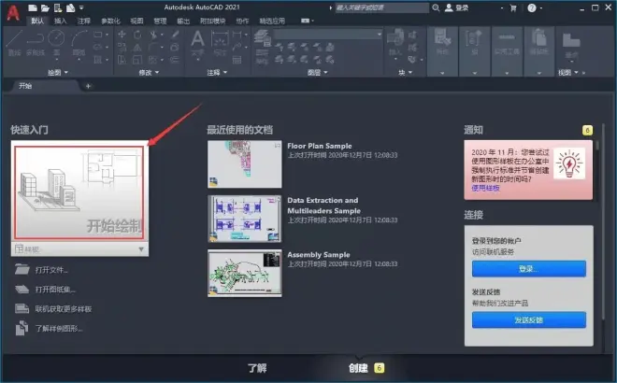This screenshot has width=617, height=383.
Task: Click the Utilities panel button in ribbon
Action: click(x=507, y=51)
